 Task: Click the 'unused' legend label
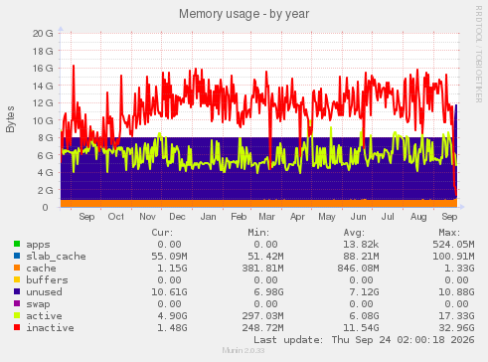tap(44, 292)
